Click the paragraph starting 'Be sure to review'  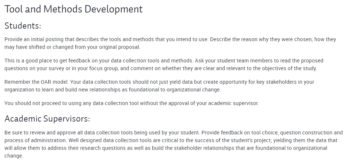(173, 144)
